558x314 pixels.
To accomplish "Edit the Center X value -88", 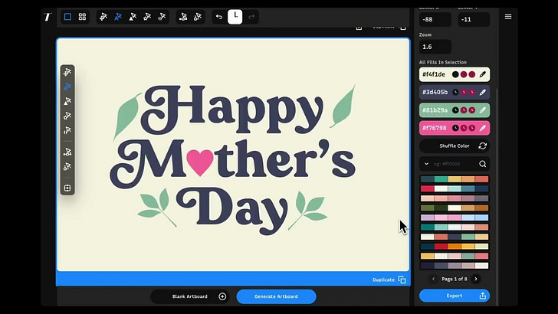I will [435, 19].
